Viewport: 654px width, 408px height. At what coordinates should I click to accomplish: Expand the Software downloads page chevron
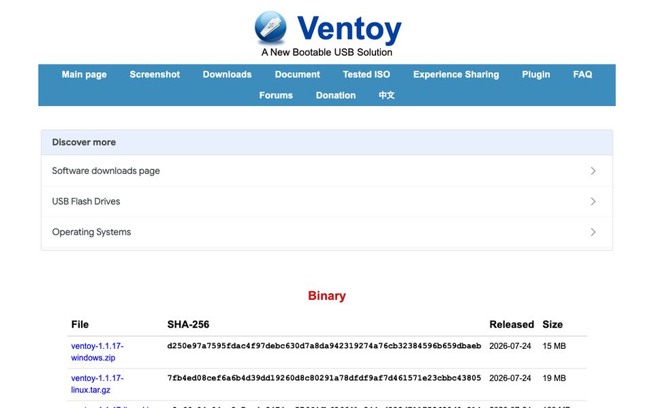point(593,171)
